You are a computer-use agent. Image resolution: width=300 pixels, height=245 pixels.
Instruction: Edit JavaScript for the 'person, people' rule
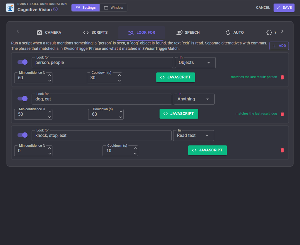click(x=175, y=77)
